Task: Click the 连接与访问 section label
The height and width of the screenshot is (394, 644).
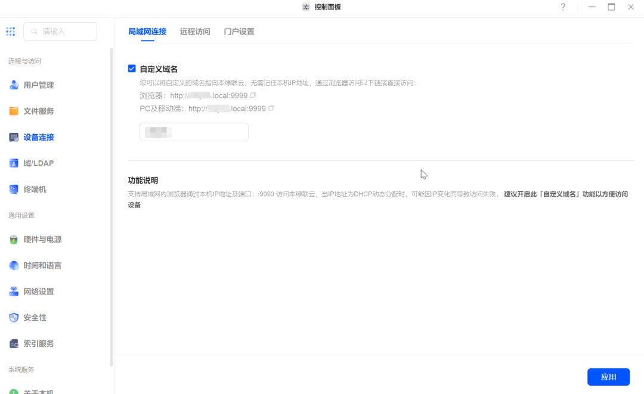Action: (24, 61)
